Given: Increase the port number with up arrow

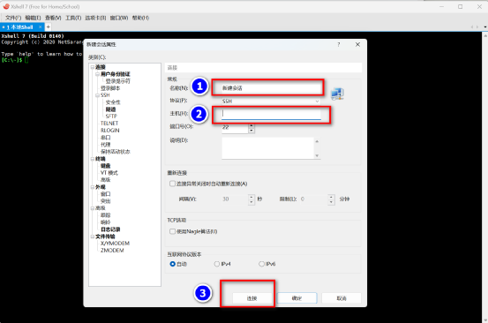Looking at the screenshot, I should (x=252, y=125).
